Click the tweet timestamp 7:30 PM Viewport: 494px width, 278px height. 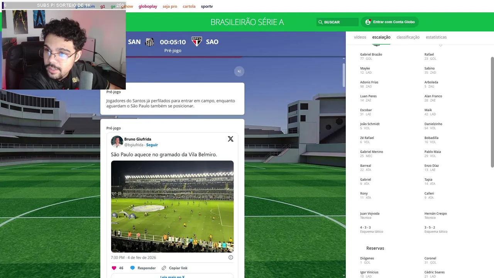(134, 258)
